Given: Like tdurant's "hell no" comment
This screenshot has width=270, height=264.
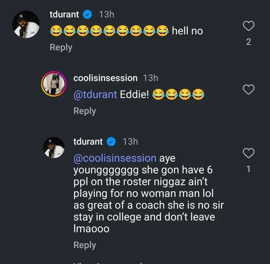Looking at the screenshot, I should click(249, 26).
